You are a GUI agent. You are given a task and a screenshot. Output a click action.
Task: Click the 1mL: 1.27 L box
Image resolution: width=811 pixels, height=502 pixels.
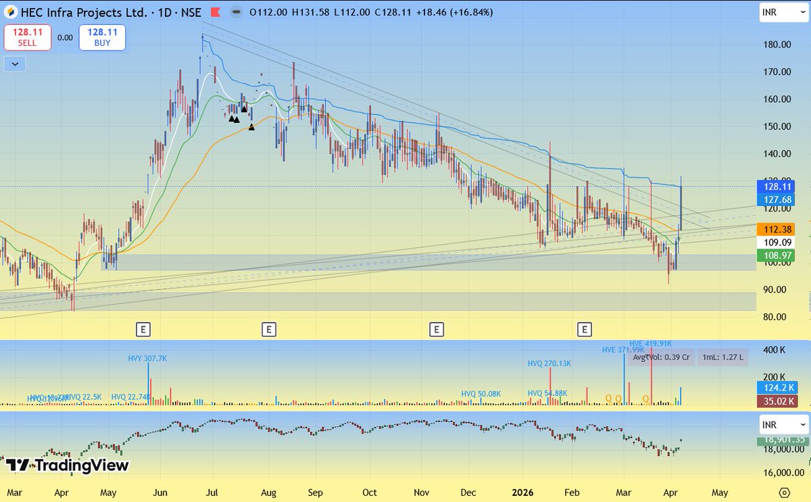pos(722,357)
